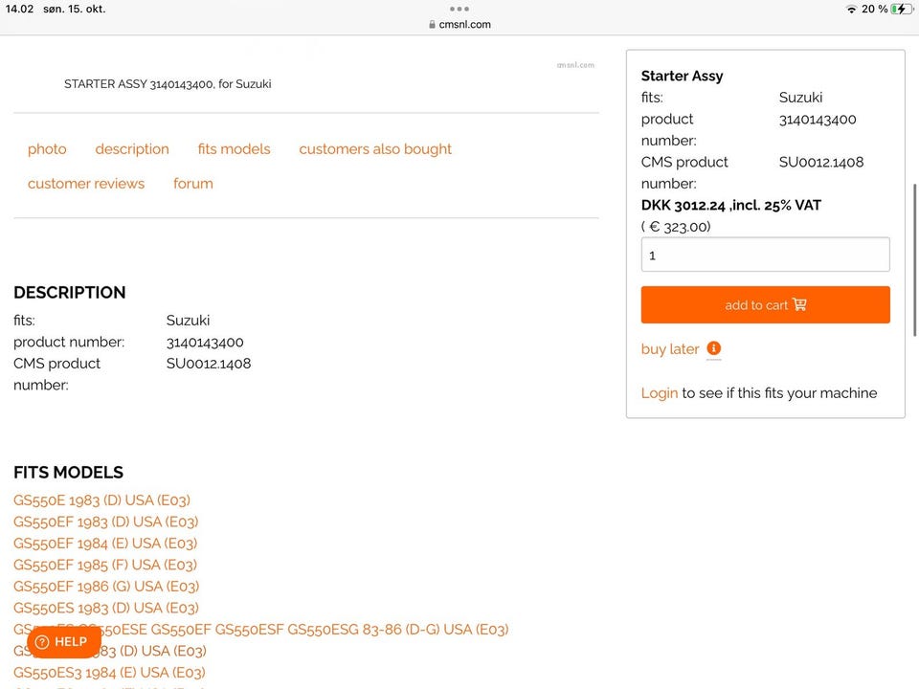Screen dimensions: 919x689
Task: Open the photo tab
Action: point(47,149)
